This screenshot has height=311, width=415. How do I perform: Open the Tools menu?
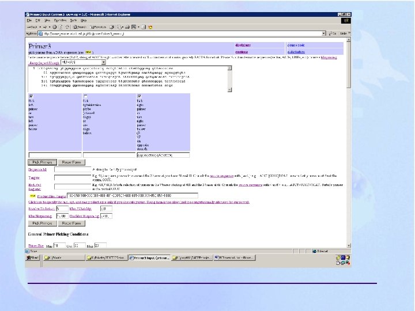[73, 20]
